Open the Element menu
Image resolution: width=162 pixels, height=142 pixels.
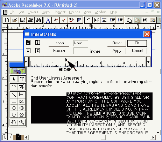click(59, 12)
